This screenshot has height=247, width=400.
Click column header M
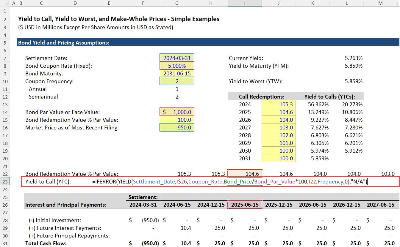pos(380,3)
